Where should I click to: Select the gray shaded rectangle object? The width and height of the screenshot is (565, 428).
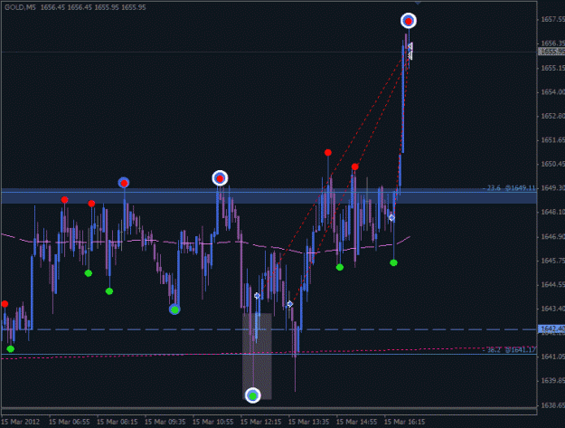[257, 356]
